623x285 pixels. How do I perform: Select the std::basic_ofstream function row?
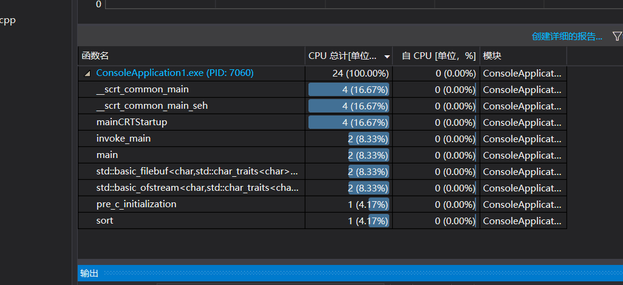(x=197, y=188)
